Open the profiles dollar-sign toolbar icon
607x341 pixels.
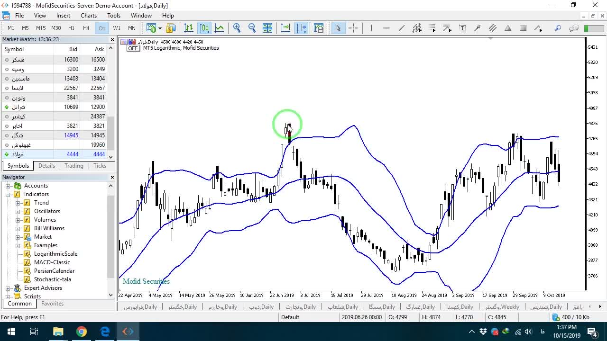(x=171, y=28)
